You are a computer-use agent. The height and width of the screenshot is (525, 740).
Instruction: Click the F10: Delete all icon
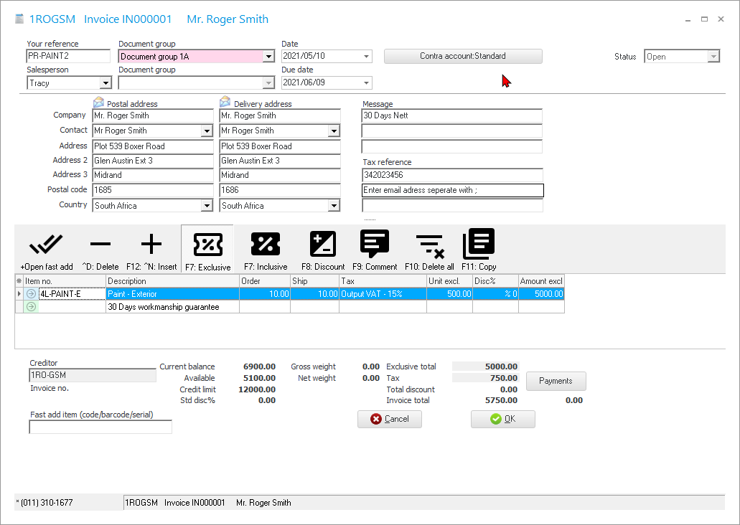(x=429, y=245)
